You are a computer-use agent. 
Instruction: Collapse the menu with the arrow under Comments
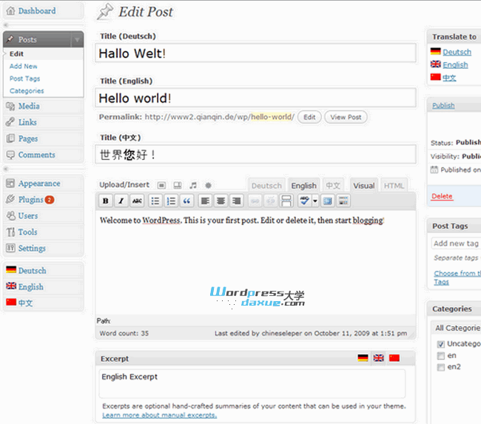[x=5, y=169]
